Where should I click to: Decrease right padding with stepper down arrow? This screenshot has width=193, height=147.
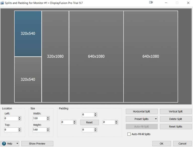click(x=116, y=123)
